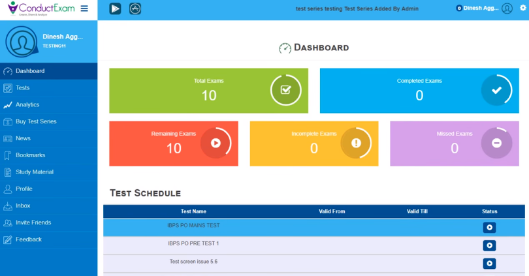
Task: Click the user avatar icon in header
Action: pyautogui.click(x=507, y=9)
